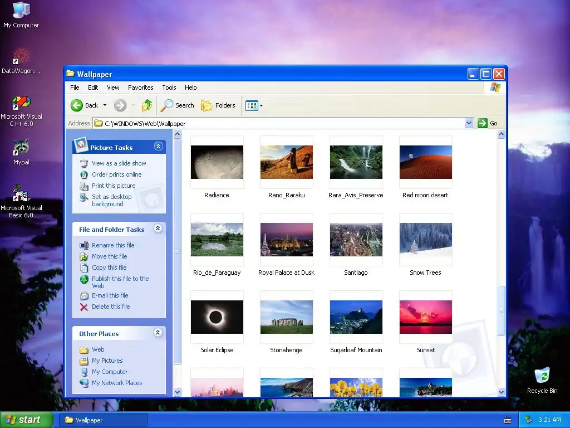Click the Views grid icon
This screenshot has width=570, height=428.
click(252, 105)
